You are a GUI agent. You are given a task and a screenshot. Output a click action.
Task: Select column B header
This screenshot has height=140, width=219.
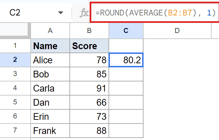pos(89,31)
